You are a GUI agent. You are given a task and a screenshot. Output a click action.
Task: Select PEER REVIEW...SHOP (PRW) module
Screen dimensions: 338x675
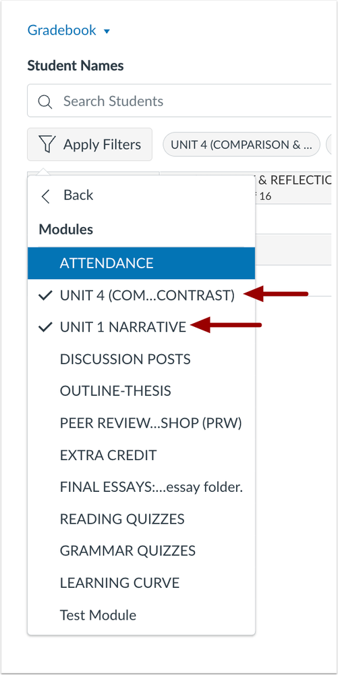[x=142, y=423]
